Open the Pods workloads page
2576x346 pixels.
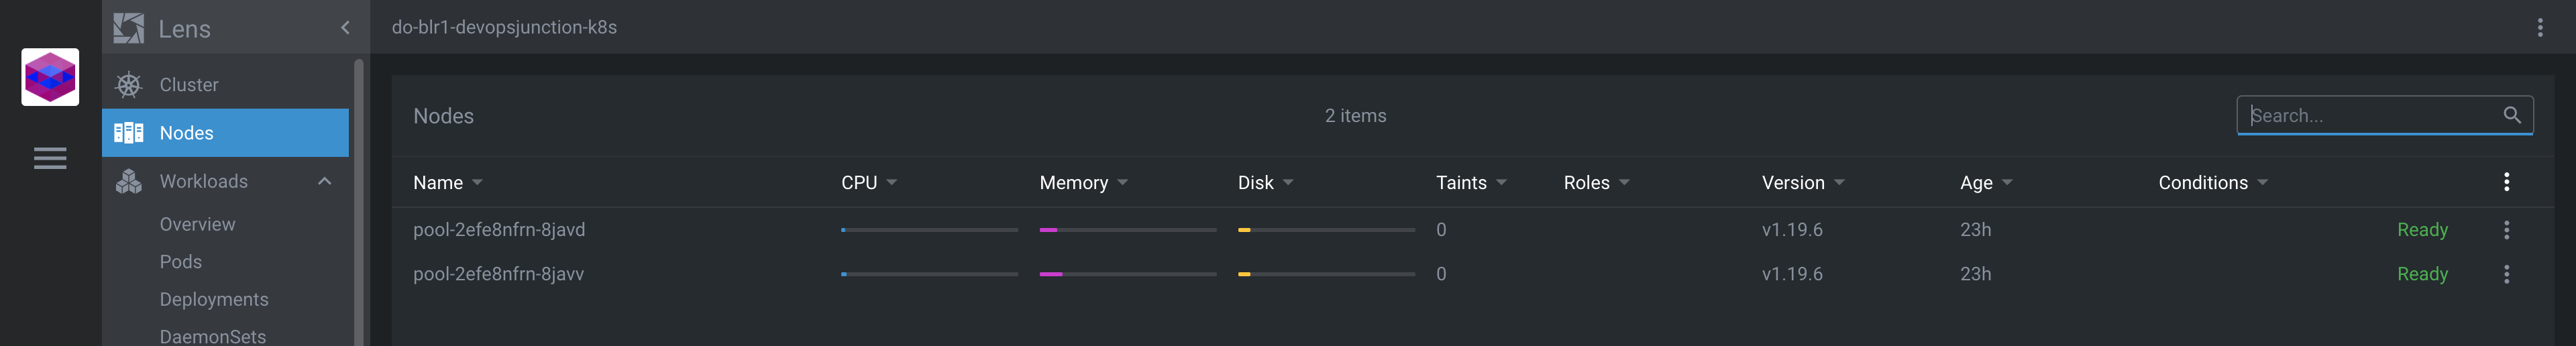click(x=181, y=262)
